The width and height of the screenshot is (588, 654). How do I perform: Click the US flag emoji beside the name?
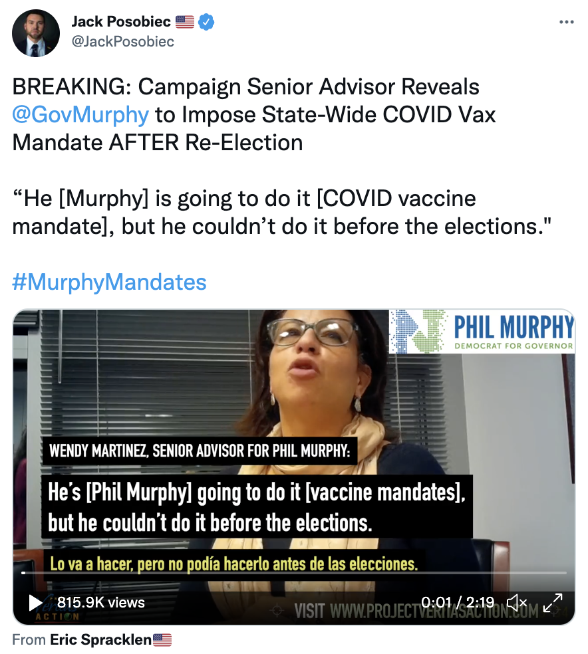click(x=184, y=22)
